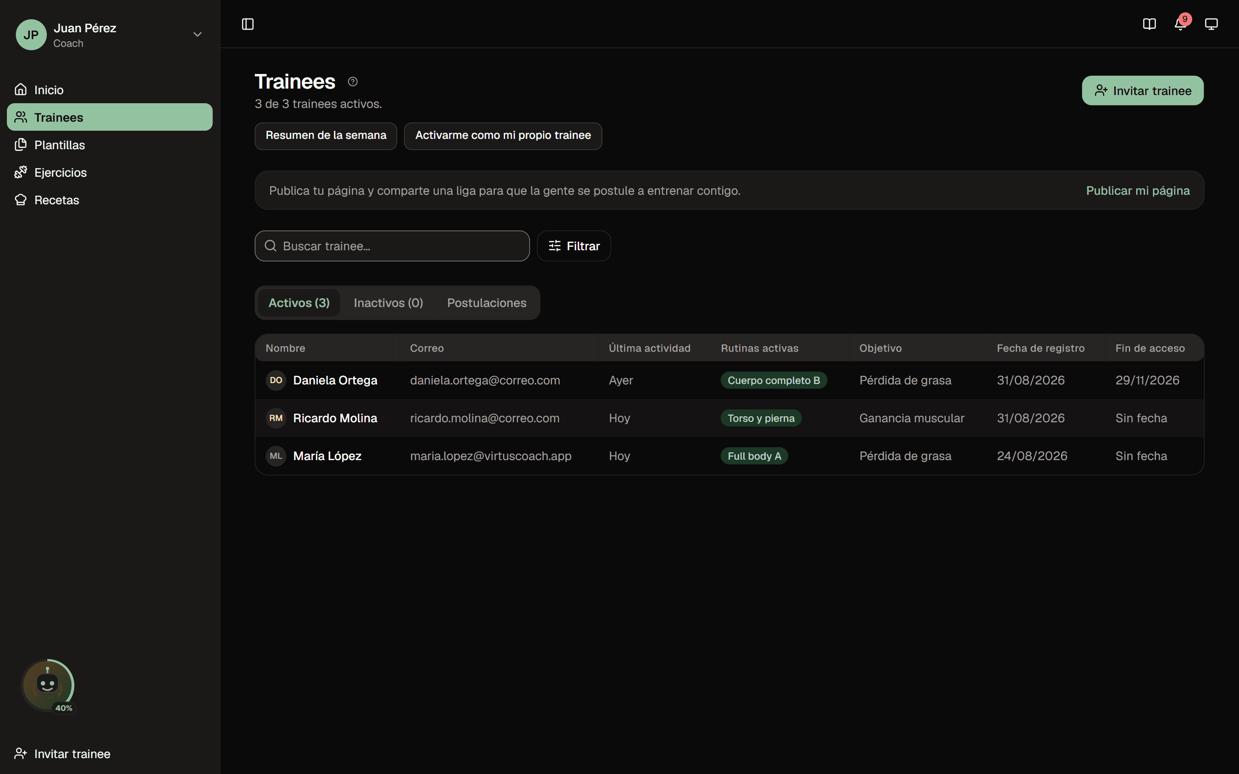
Task: Switch to the Postulaciones tab
Action: [x=487, y=303]
